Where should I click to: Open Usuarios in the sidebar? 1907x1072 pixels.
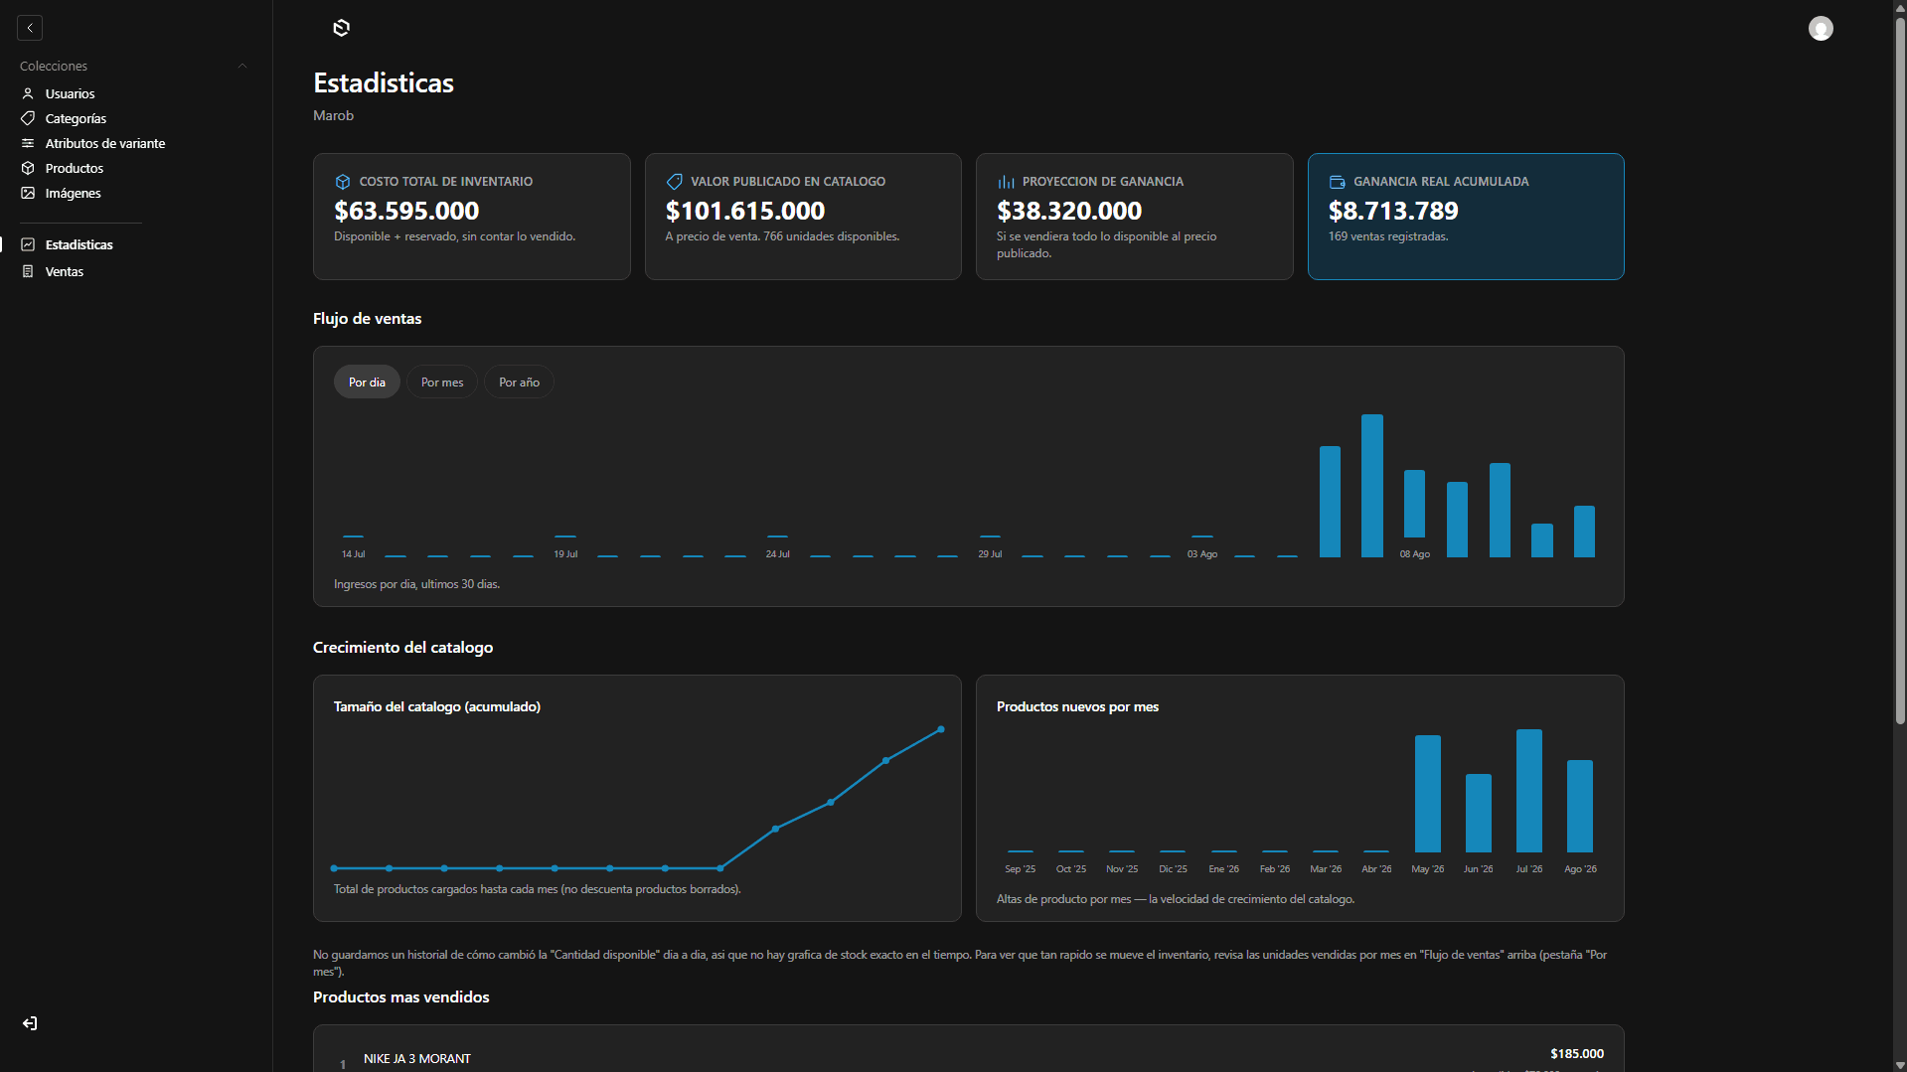pos(71,93)
